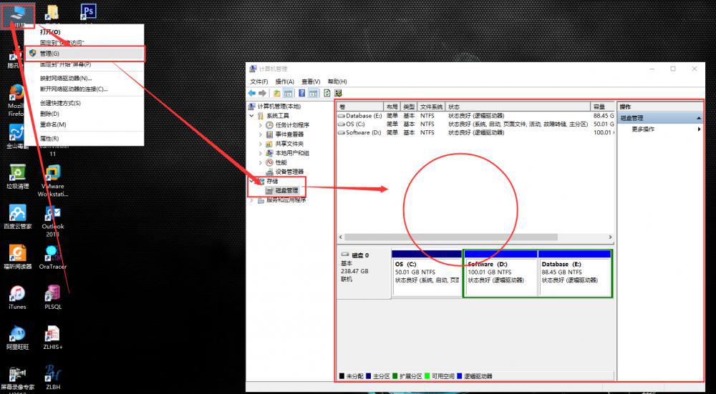Click the Forward arrow in Computer Management toolbar

[262, 93]
